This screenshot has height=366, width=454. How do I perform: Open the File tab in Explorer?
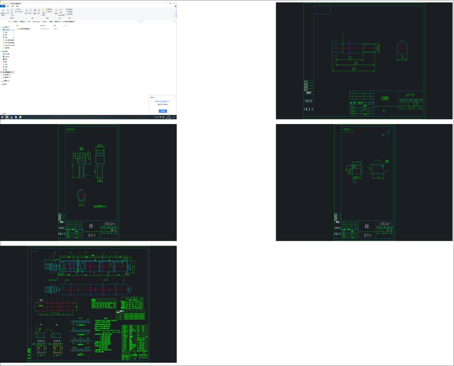point(2,6)
